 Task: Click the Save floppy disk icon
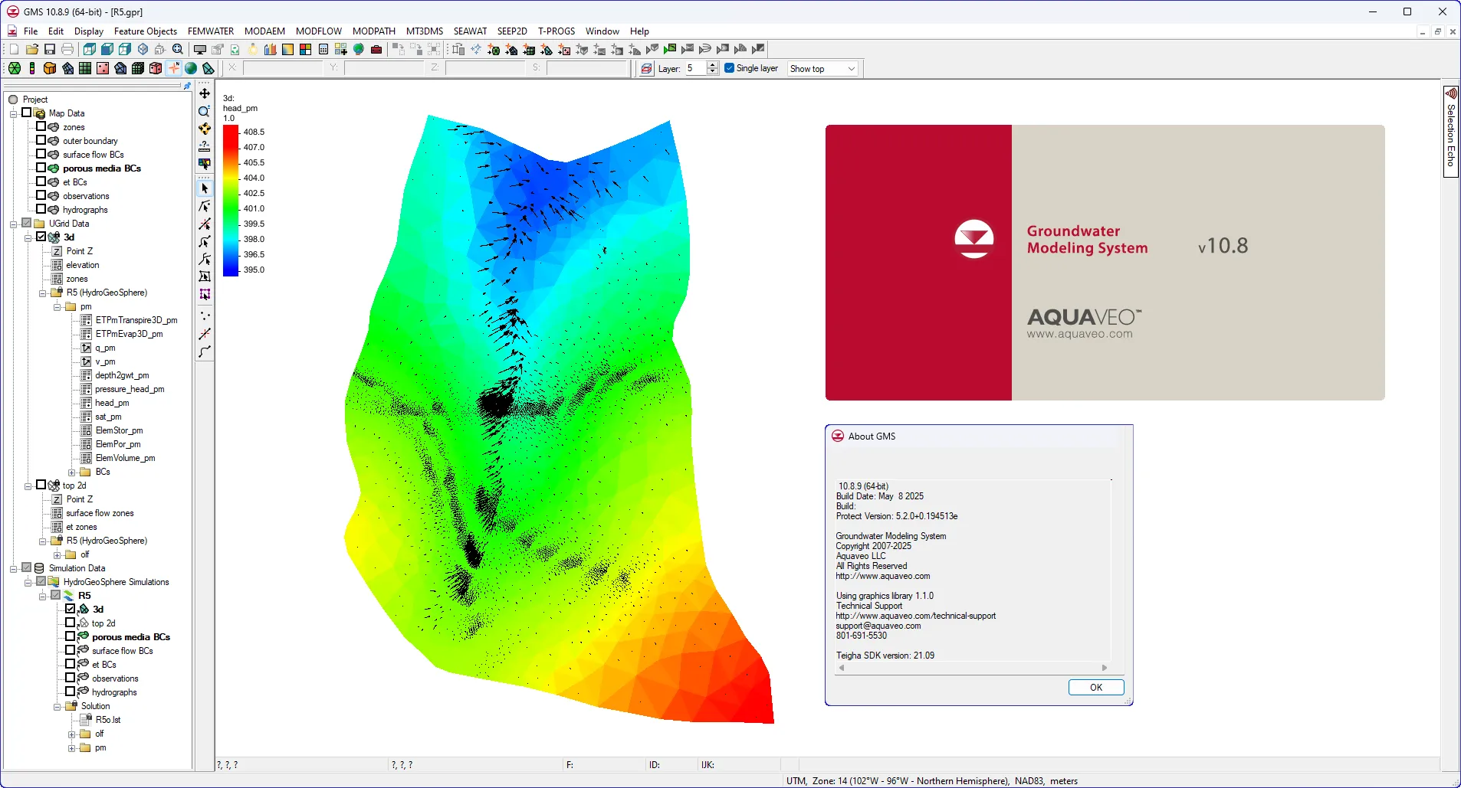point(50,49)
